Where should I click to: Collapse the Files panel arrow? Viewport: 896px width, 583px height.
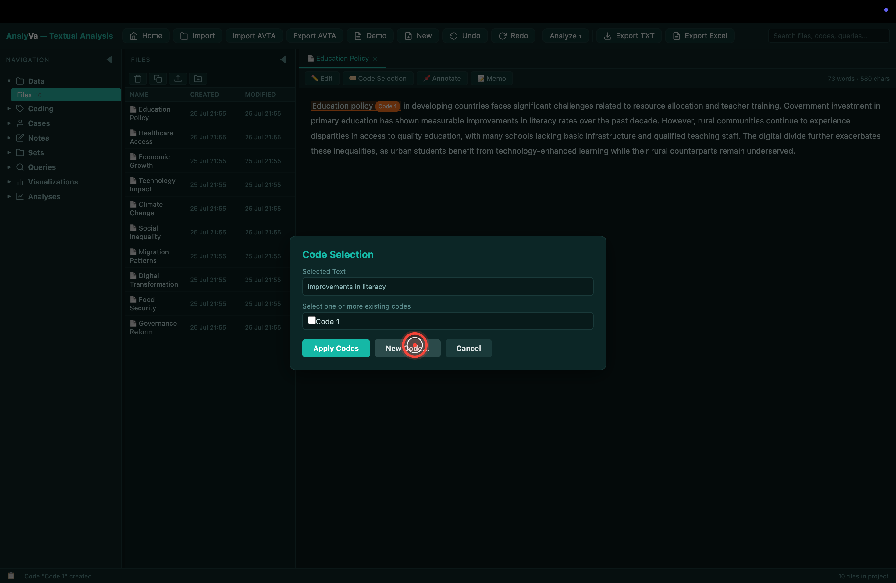(x=283, y=59)
